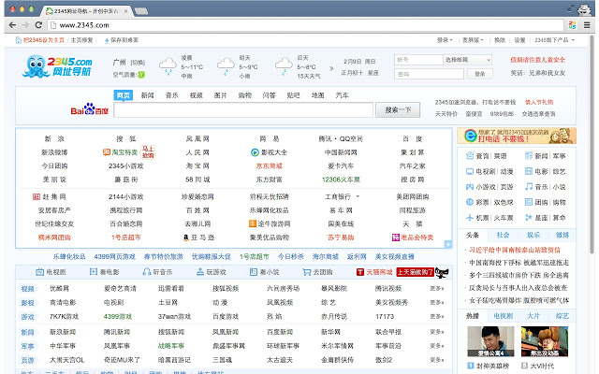Screen dimensions: 599x374
Task: Click the 看小说 book icon
Action: (253, 272)
